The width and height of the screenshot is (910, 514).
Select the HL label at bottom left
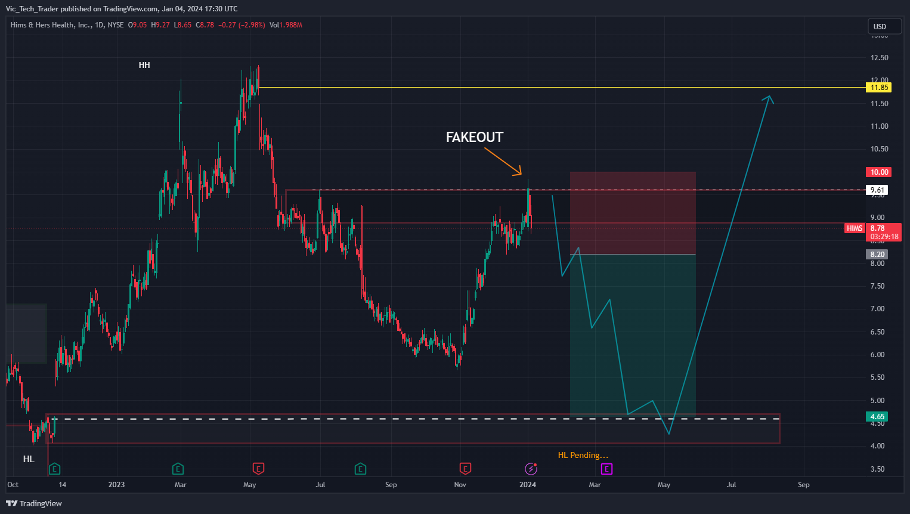(29, 459)
